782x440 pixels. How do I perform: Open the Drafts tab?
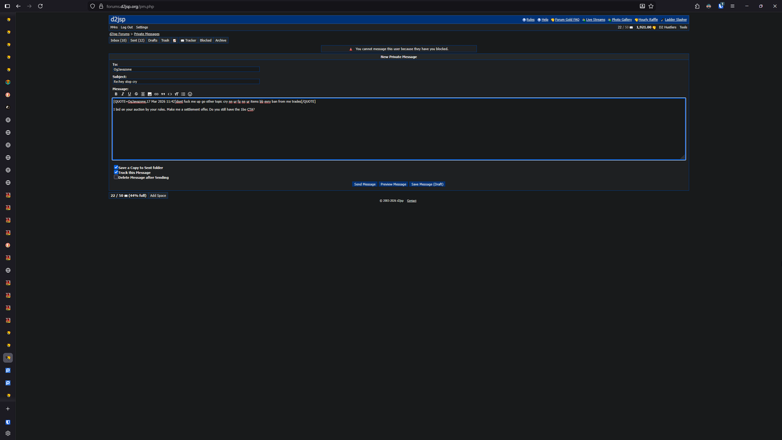(x=153, y=40)
